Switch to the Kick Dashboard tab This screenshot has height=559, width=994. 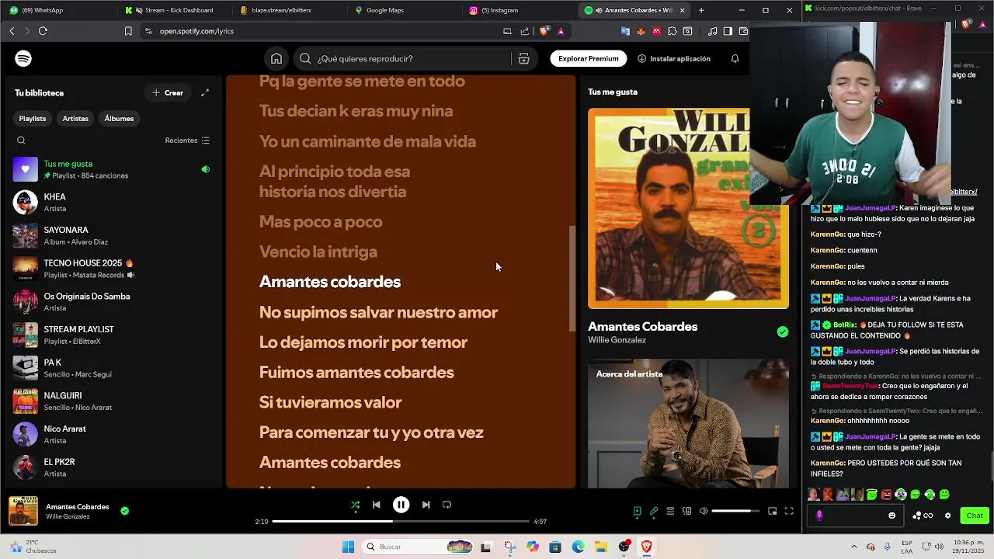175,10
